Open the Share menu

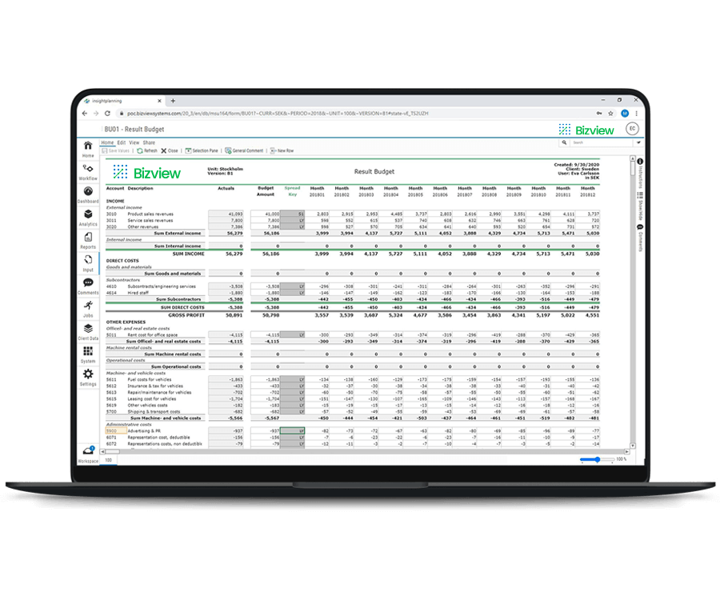(x=147, y=142)
